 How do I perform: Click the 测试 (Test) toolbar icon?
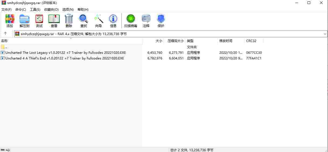39,19
